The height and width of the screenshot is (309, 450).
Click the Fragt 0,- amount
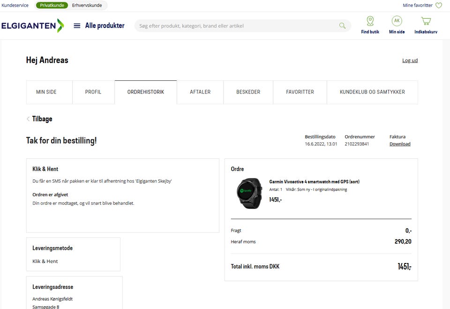(408, 231)
